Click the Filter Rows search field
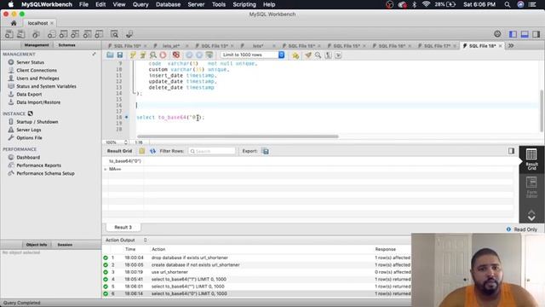Image resolution: width=545 pixels, height=307 pixels. 212,151
